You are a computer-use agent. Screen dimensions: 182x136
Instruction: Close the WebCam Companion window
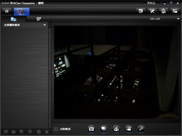click(x=177, y=3)
